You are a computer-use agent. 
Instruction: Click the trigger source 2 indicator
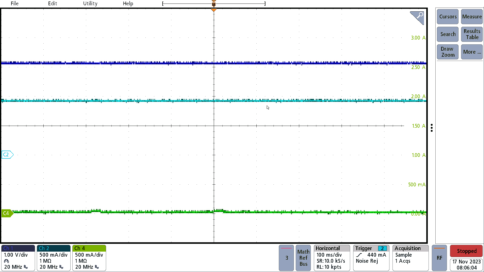click(382, 249)
